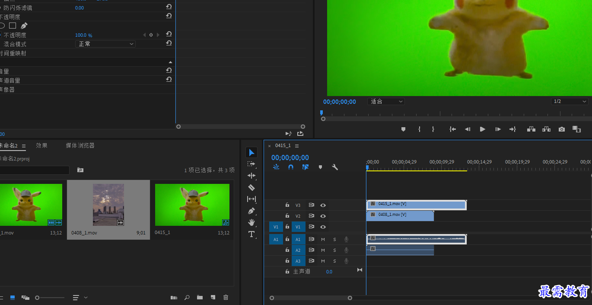Select the Razor tool
The width and height of the screenshot is (592, 305).
pos(251,187)
